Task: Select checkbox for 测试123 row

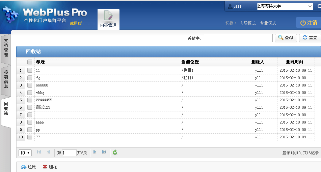Action: [x=30, y=107]
